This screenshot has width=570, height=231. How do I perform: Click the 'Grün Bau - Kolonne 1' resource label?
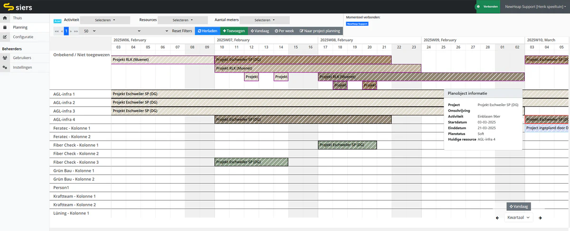pos(74,170)
